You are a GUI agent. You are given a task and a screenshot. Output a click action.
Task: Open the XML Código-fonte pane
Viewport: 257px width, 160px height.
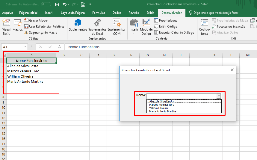[x=204, y=27]
